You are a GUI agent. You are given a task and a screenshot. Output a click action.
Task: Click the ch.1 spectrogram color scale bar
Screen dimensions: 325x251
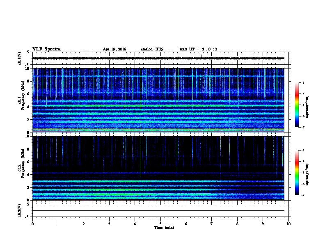tap(297, 105)
